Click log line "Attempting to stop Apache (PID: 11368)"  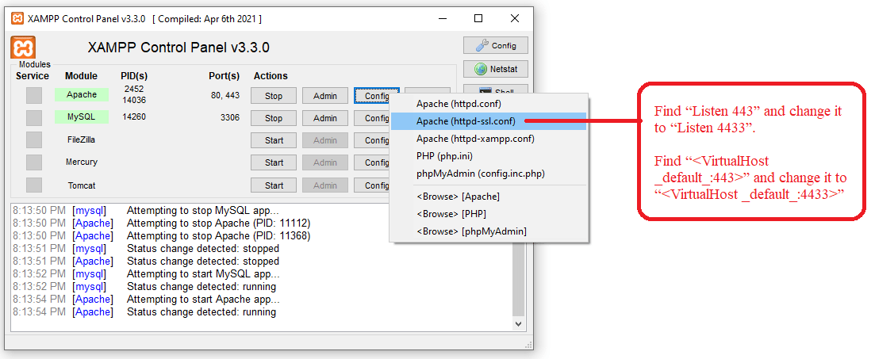(x=218, y=236)
